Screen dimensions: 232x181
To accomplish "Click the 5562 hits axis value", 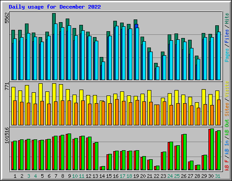I will coord(7,18).
